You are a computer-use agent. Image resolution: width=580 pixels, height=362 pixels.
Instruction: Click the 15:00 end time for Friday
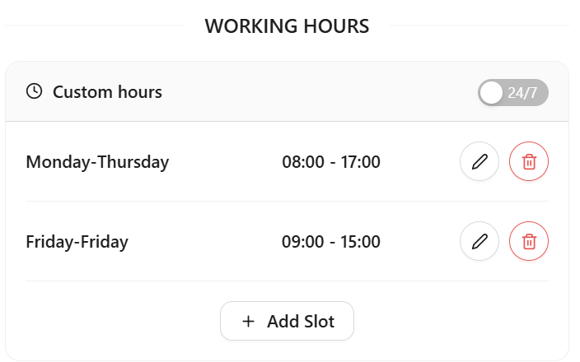[x=359, y=242]
